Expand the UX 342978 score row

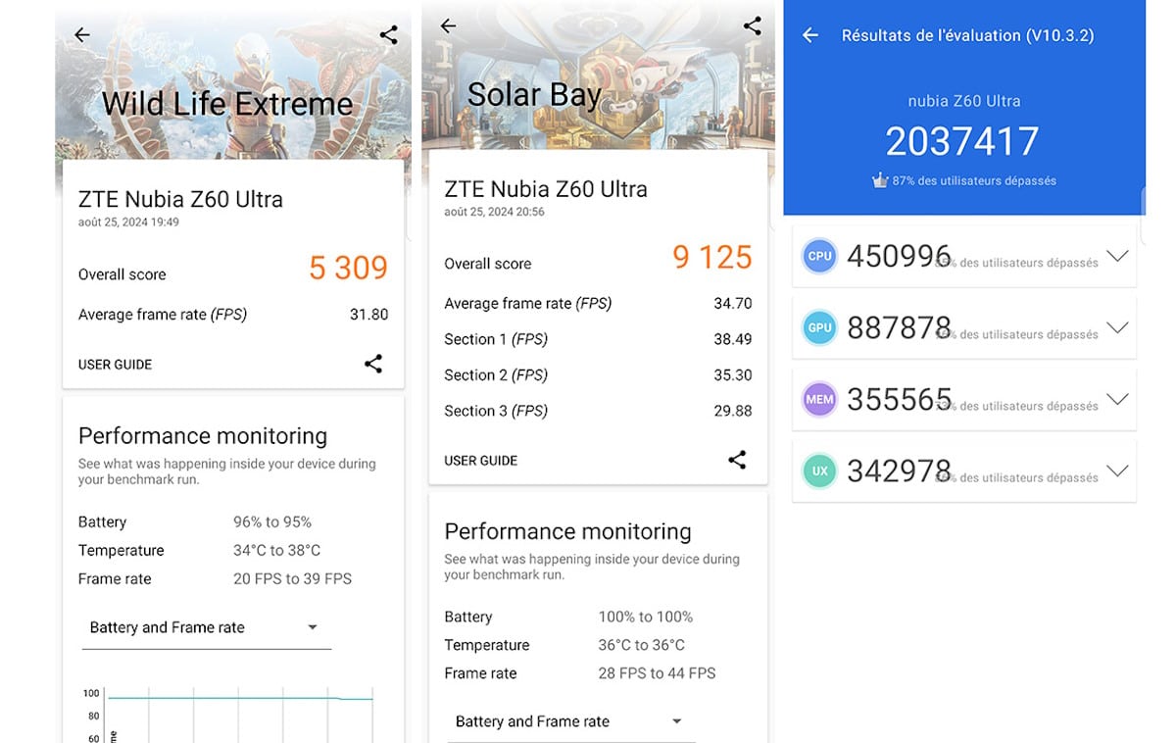point(1117,471)
